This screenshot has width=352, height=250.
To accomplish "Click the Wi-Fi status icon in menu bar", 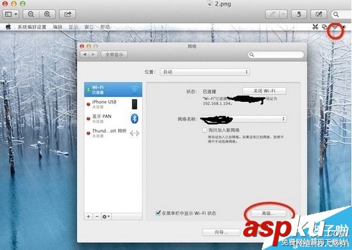I will coord(335,27).
